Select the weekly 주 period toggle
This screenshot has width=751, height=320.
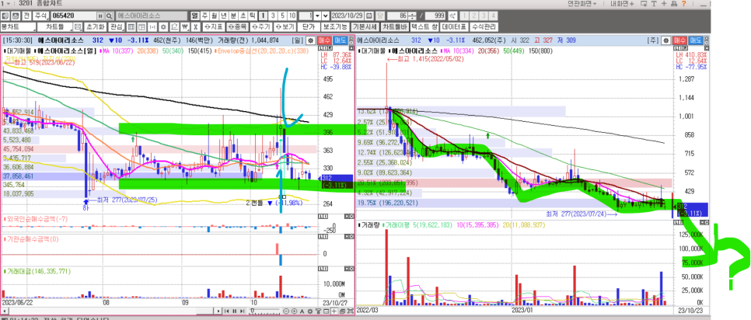pos(204,16)
